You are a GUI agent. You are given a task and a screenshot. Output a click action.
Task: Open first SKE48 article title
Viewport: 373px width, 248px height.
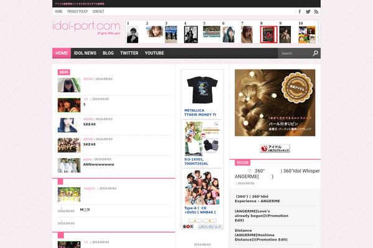[x=90, y=125]
